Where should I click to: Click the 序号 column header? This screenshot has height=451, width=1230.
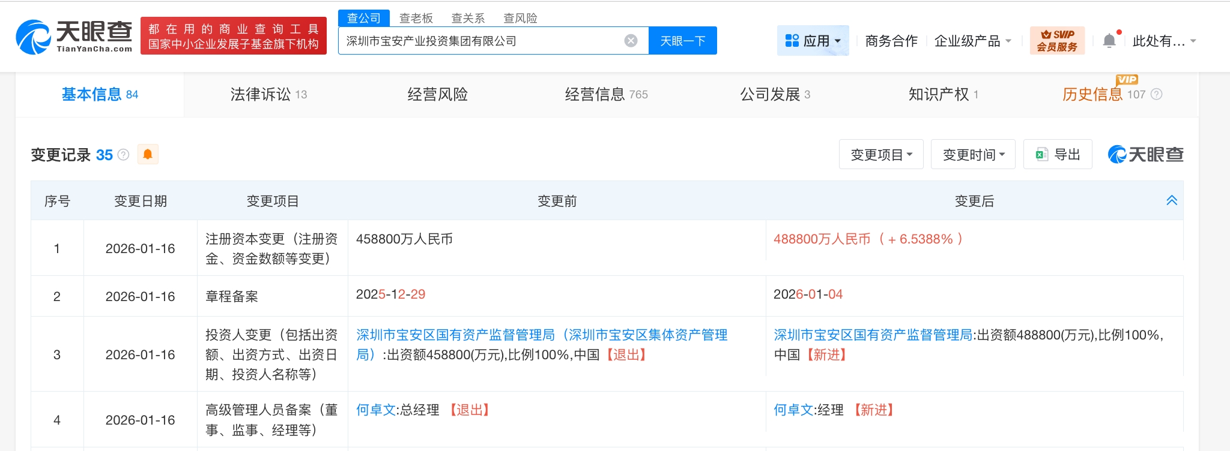[x=57, y=201]
